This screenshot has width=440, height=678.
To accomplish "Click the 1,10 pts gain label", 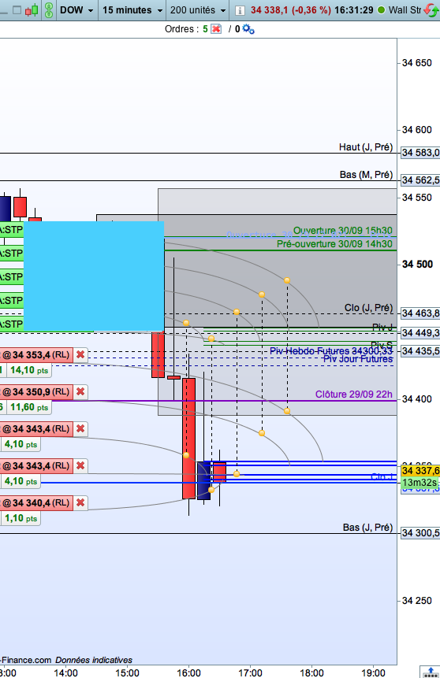I will click(x=21, y=518).
